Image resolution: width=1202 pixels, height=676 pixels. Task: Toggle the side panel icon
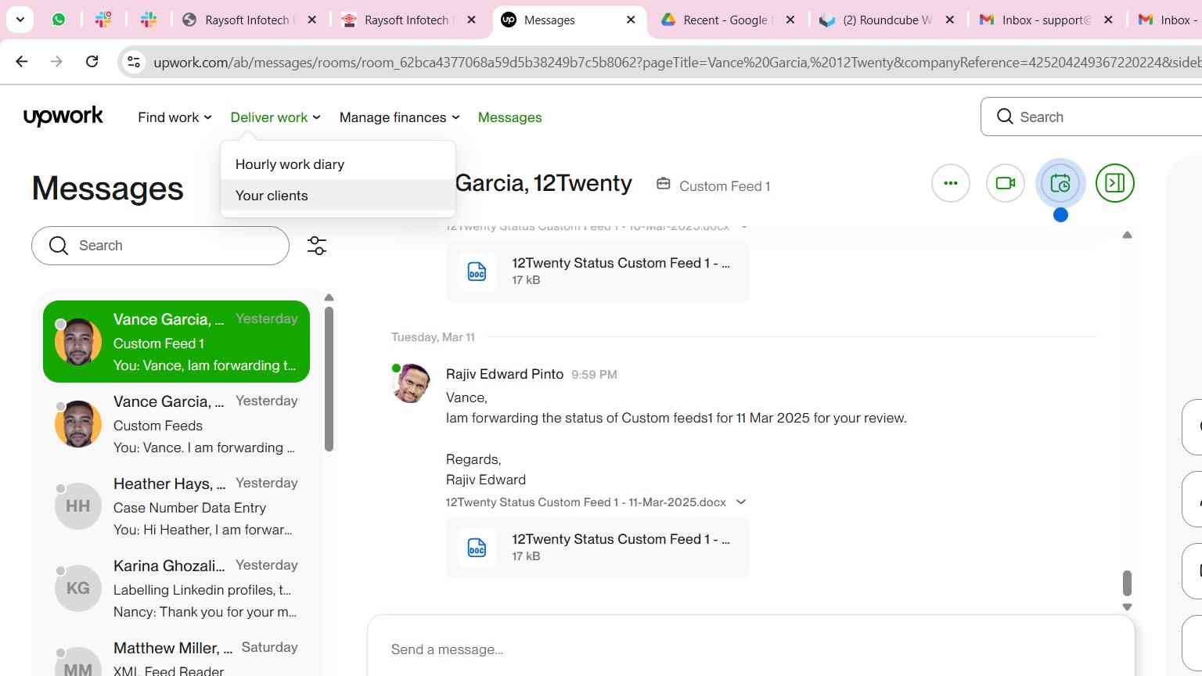click(1115, 183)
